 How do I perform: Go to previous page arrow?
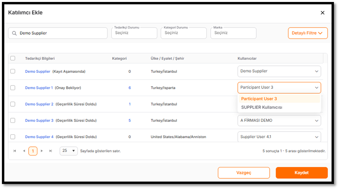[x=24, y=151]
